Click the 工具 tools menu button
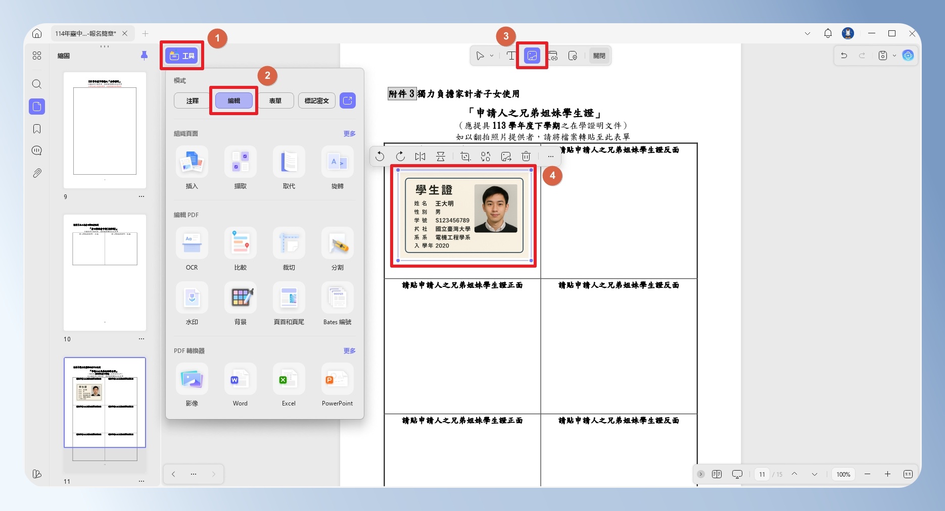This screenshot has height=511, width=945. click(x=182, y=56)
